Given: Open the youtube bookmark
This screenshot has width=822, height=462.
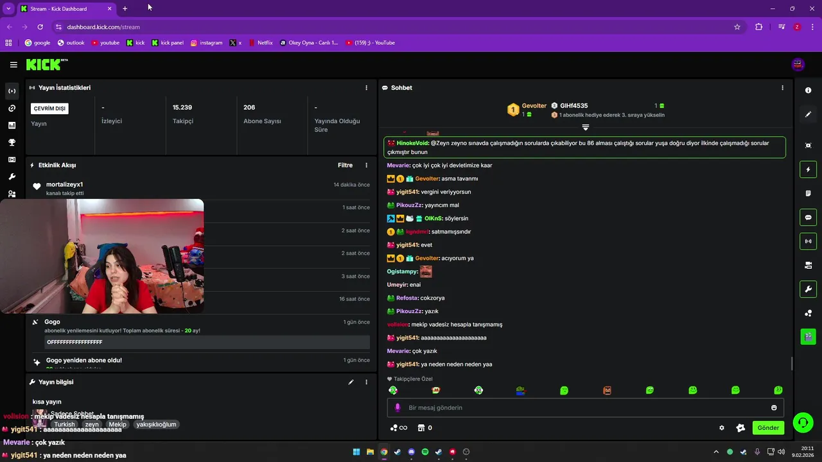Looking at the screenshot, I should point(105,43).
